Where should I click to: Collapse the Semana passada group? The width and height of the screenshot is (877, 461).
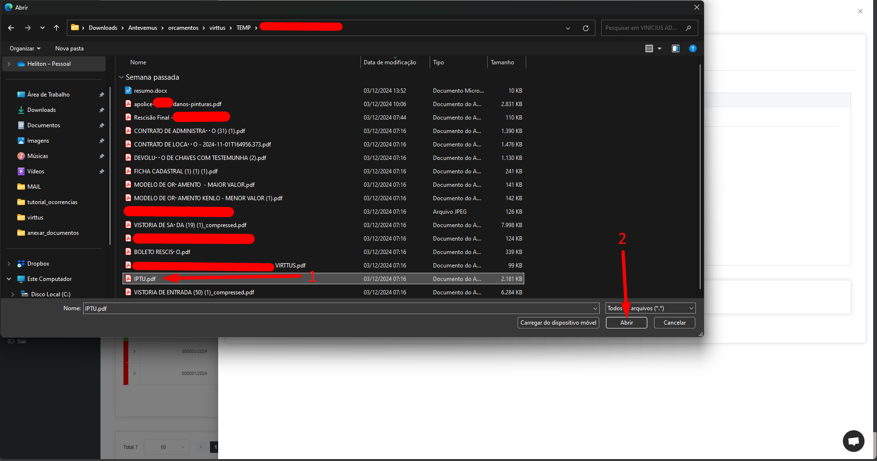pos(121,77)
